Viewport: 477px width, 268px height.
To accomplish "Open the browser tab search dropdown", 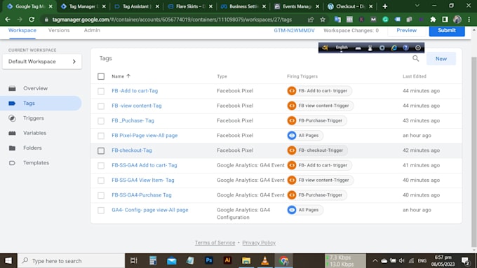I will (417, 6).
